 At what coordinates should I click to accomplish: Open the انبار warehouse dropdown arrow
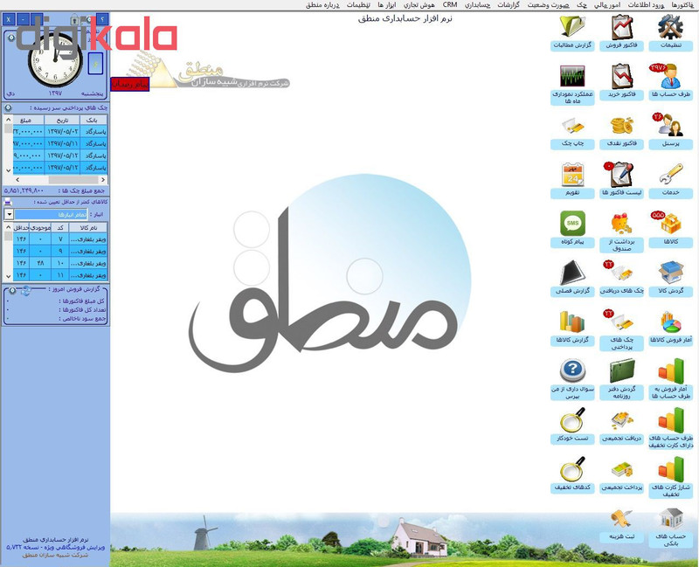(9, 214)
